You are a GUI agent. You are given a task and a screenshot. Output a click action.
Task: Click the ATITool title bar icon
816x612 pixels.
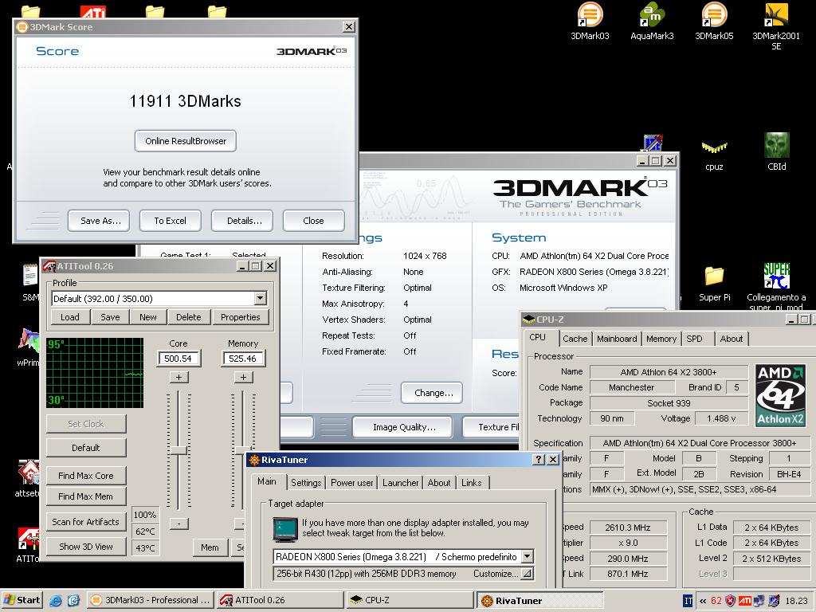click(x=49, y=266)
